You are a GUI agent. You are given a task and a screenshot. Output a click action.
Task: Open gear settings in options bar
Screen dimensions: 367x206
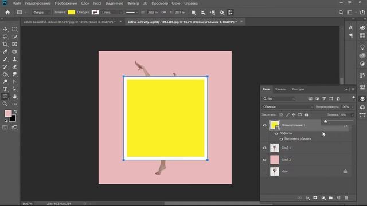click(222, 13)
